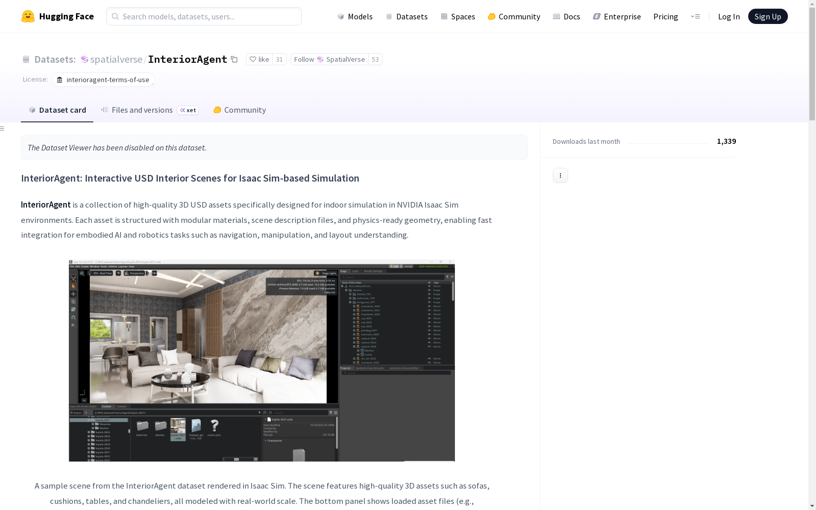Open the three-dot options menu in sidebar
This screenshot has height=510, width=816.
pos(560,175)
